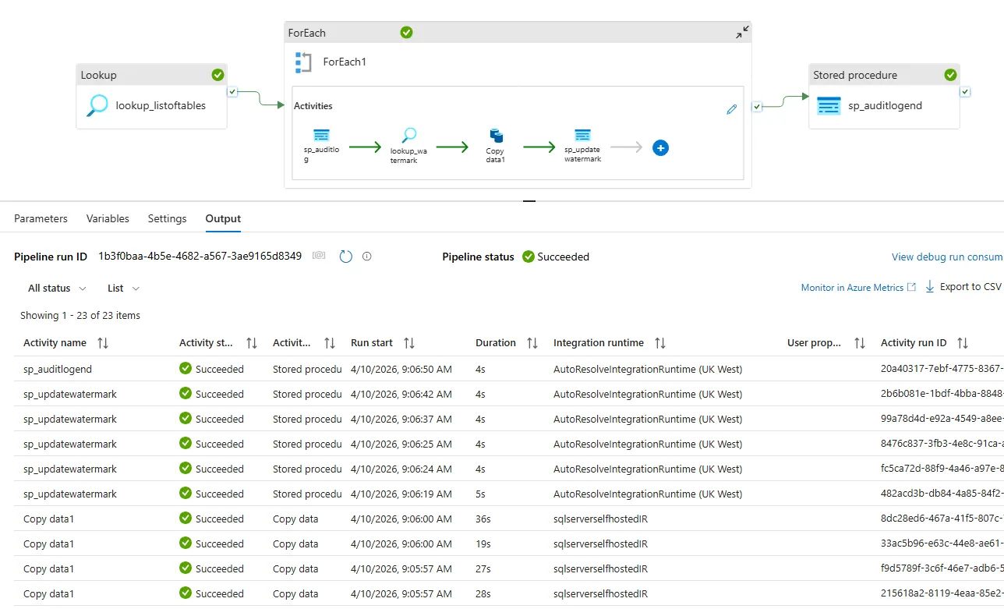Image resolution: width=1004 pixels, height=609 pixels.
Task: Click the pipeline run ID value text
Action: pyautogui.click(x=200, y=256)
